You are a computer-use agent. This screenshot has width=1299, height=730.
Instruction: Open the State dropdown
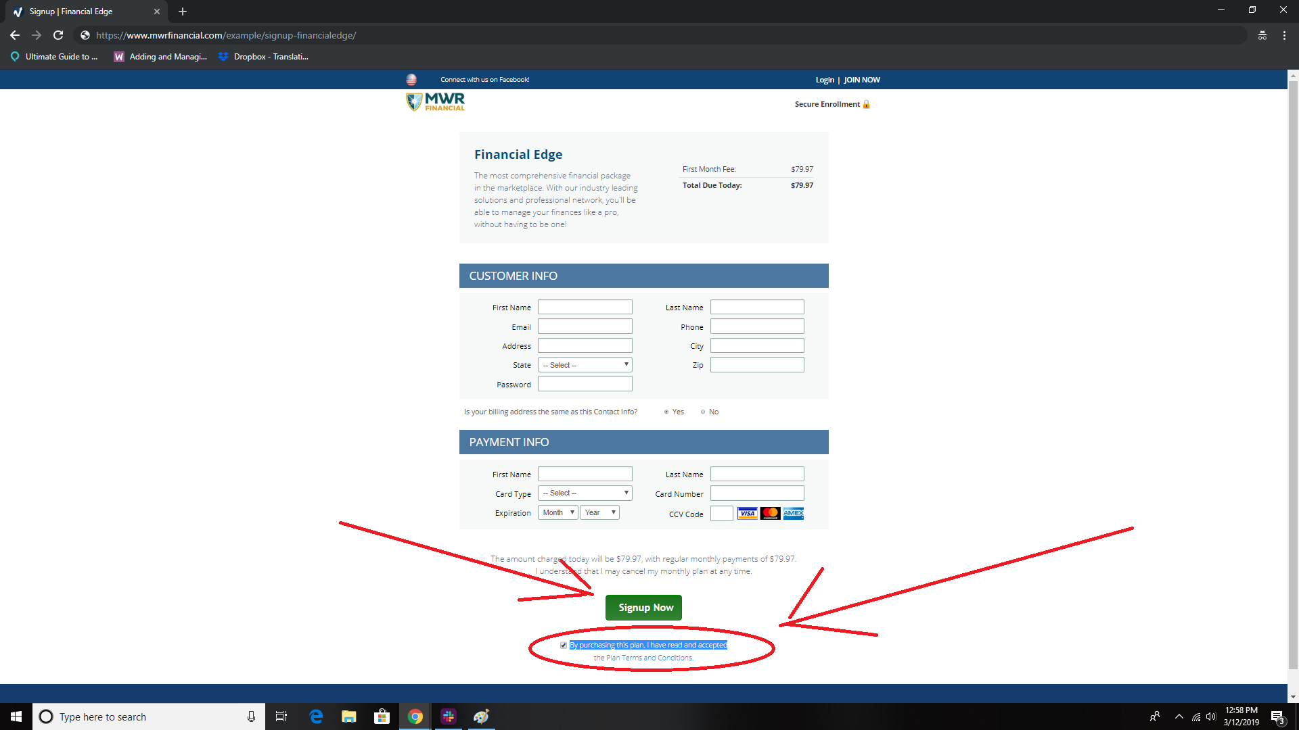click(x=585, y=365)
